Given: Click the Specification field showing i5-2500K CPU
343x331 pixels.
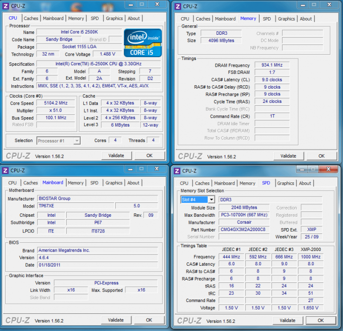Looking at the screenshot, I should [x=99, y=64].
